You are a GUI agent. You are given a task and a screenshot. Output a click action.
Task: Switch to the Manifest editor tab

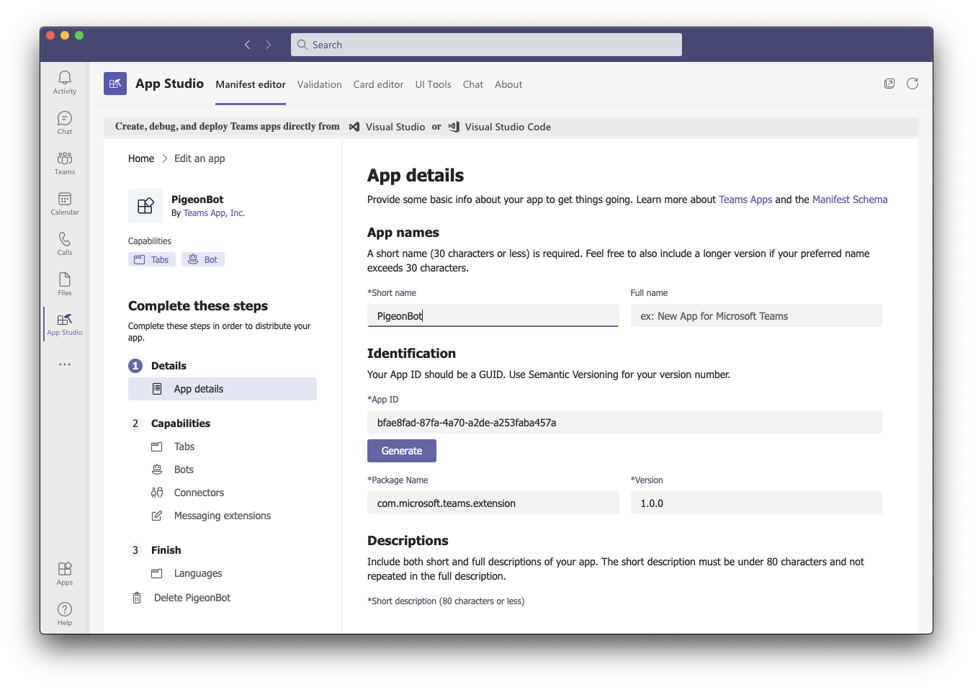coord(251,84)
